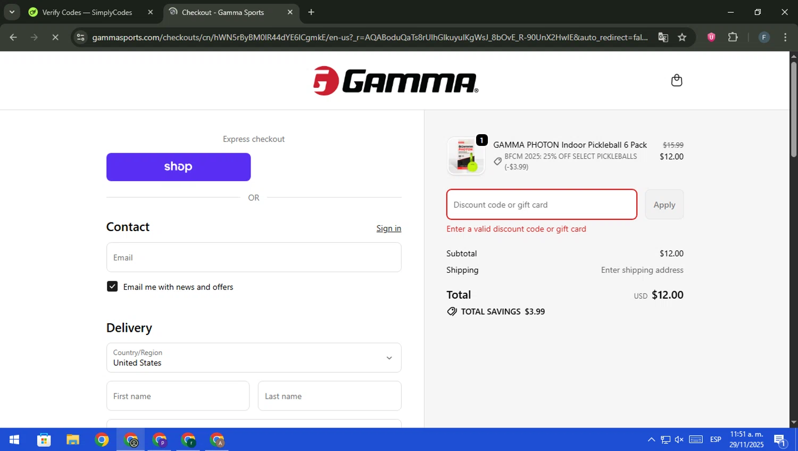This screenshot has height=451, width=798.
Task: Show hidden system tray icons
Action: 651,440
